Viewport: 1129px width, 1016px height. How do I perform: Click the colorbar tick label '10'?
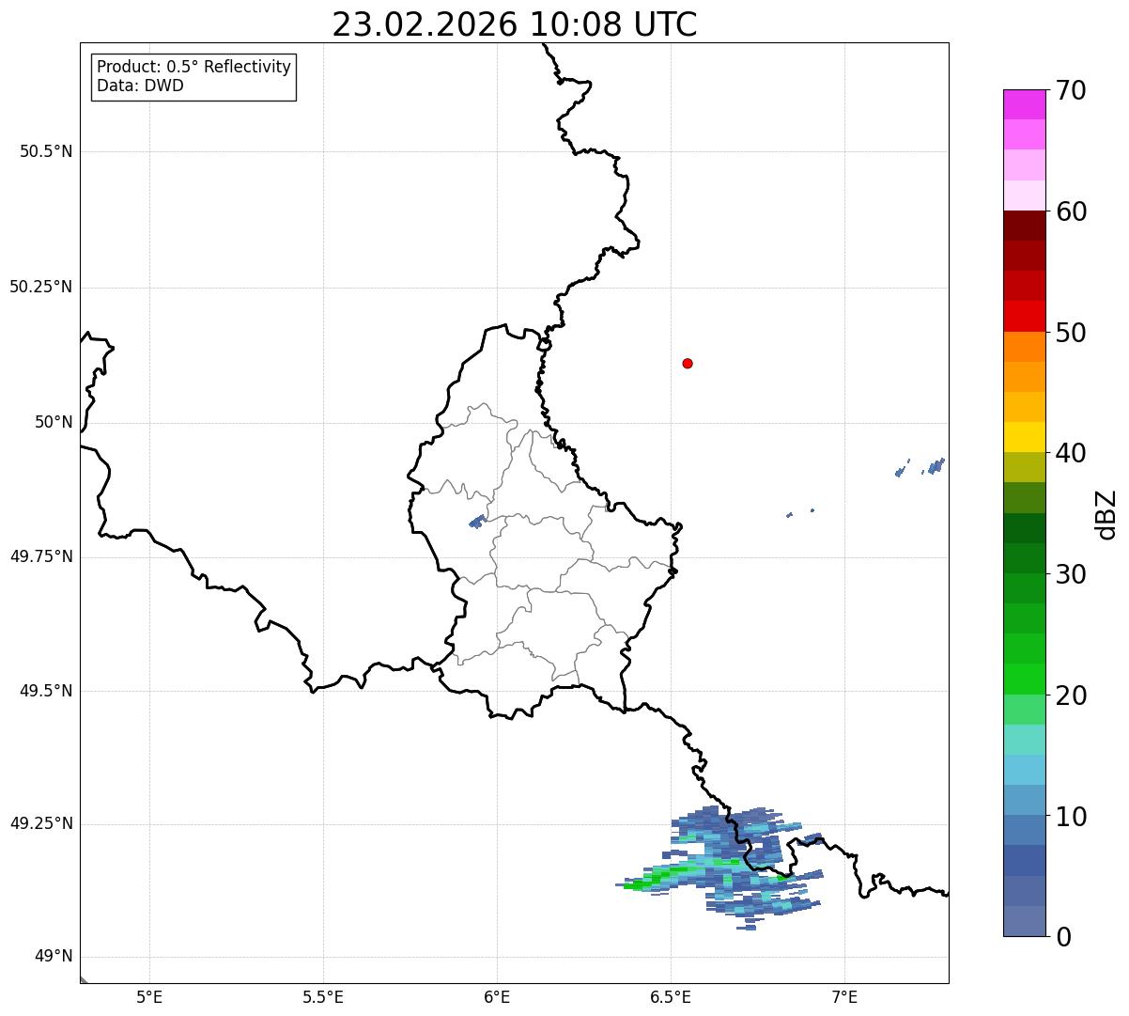click(x=1071, y=817)
